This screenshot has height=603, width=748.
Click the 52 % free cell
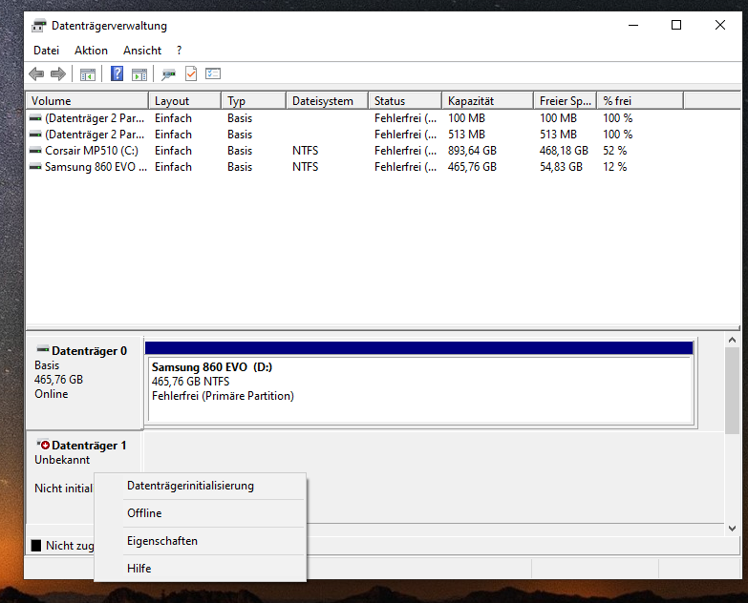pos(614,151)
